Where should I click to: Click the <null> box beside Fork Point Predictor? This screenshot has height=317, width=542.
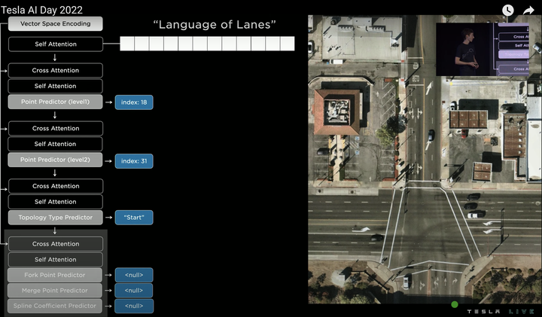pos(134,275)
